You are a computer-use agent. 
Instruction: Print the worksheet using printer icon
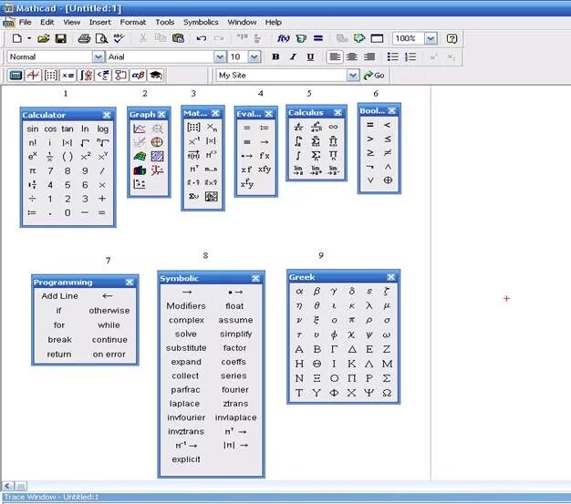click(x=84, y=38)
